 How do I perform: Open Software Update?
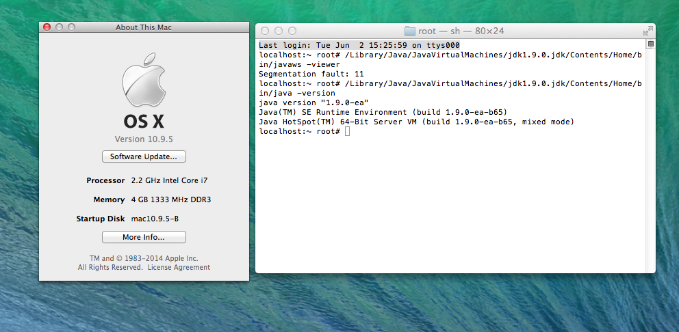click(x=144, y=156)
